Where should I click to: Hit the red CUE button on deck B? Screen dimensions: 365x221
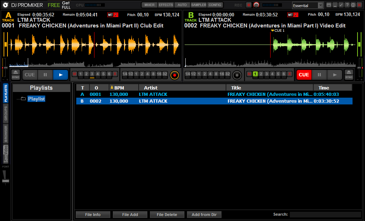pos(304,75)
